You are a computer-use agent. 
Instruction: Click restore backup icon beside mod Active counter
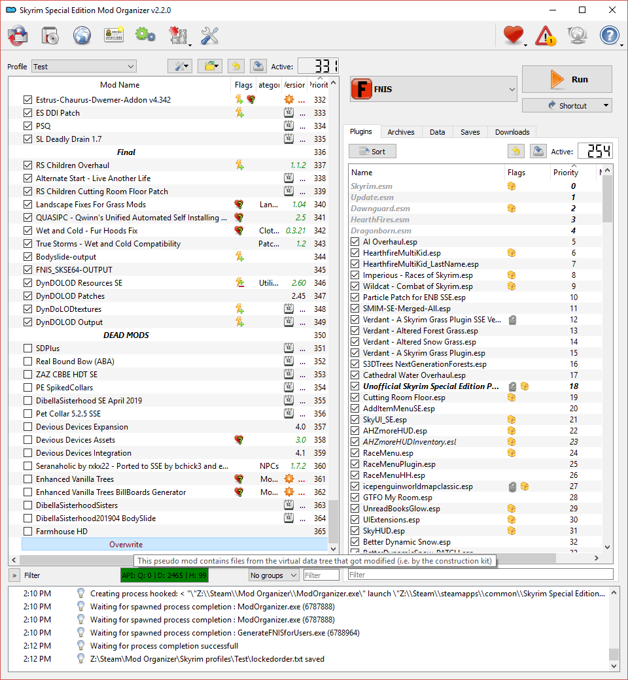click(x=235, y=66)
